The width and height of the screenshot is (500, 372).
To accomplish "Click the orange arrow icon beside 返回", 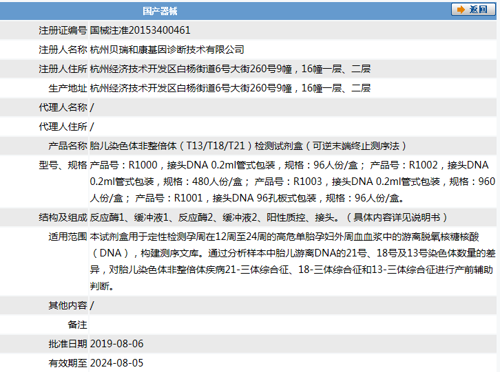I will 460,10.
